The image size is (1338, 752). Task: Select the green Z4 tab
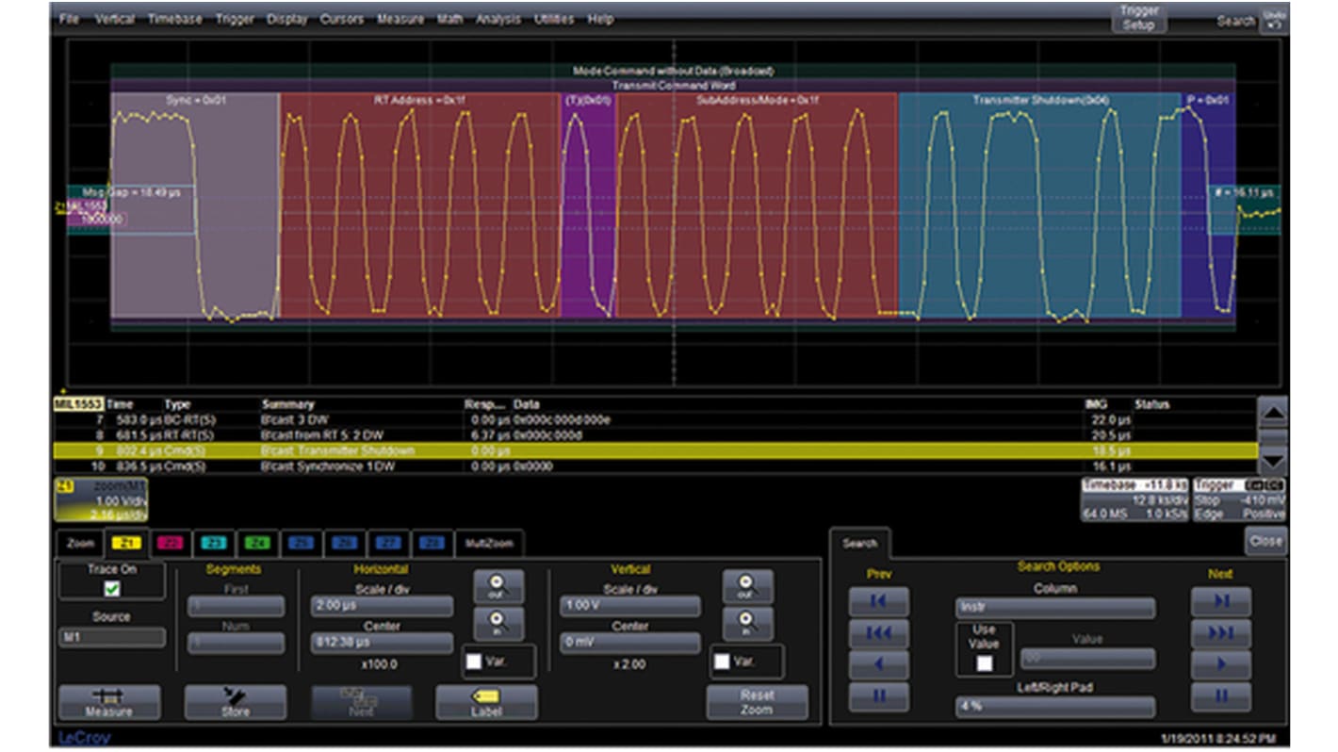[x=257, y=544]
